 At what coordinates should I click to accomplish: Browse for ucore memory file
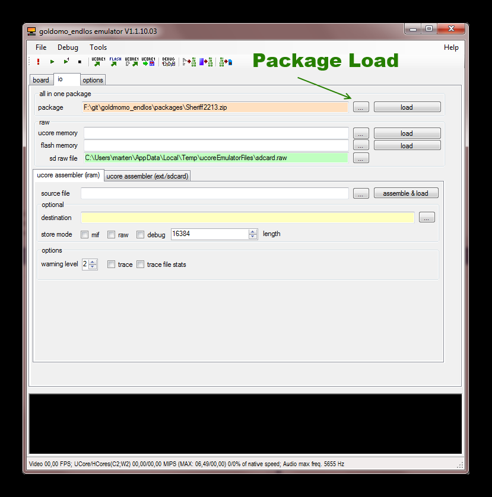tap(361, 133)
